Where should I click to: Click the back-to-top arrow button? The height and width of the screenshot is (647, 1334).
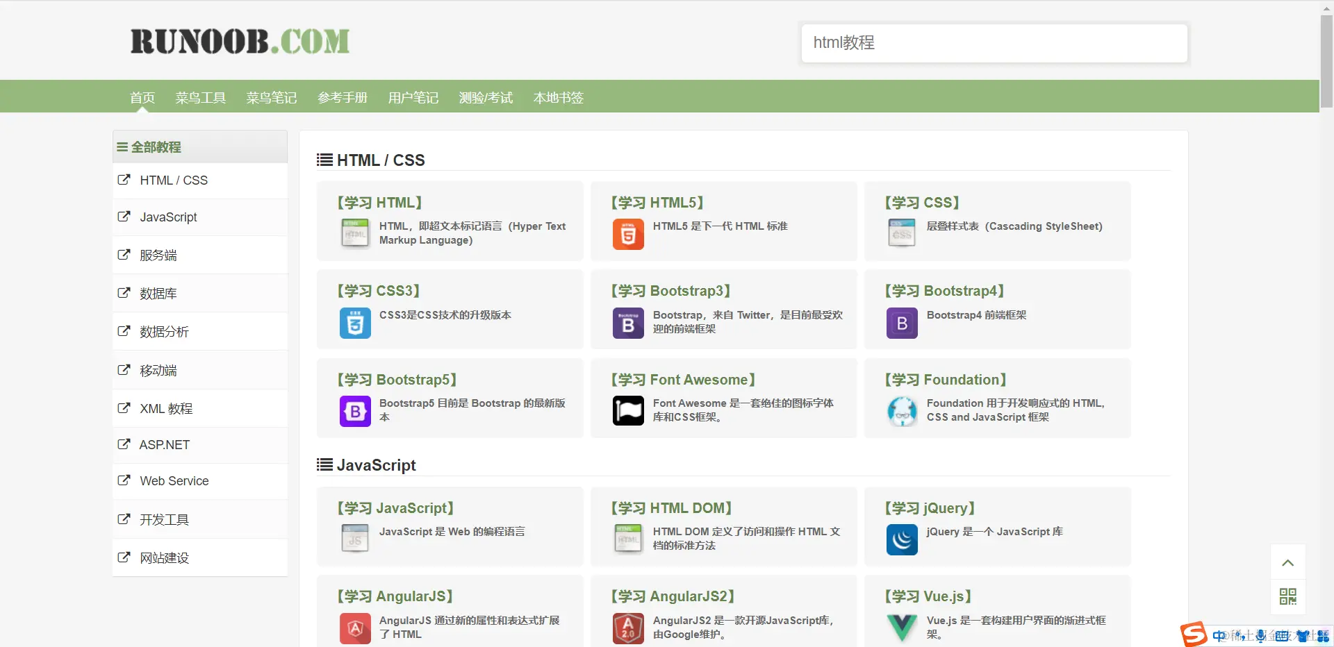tap(1288, 562)
